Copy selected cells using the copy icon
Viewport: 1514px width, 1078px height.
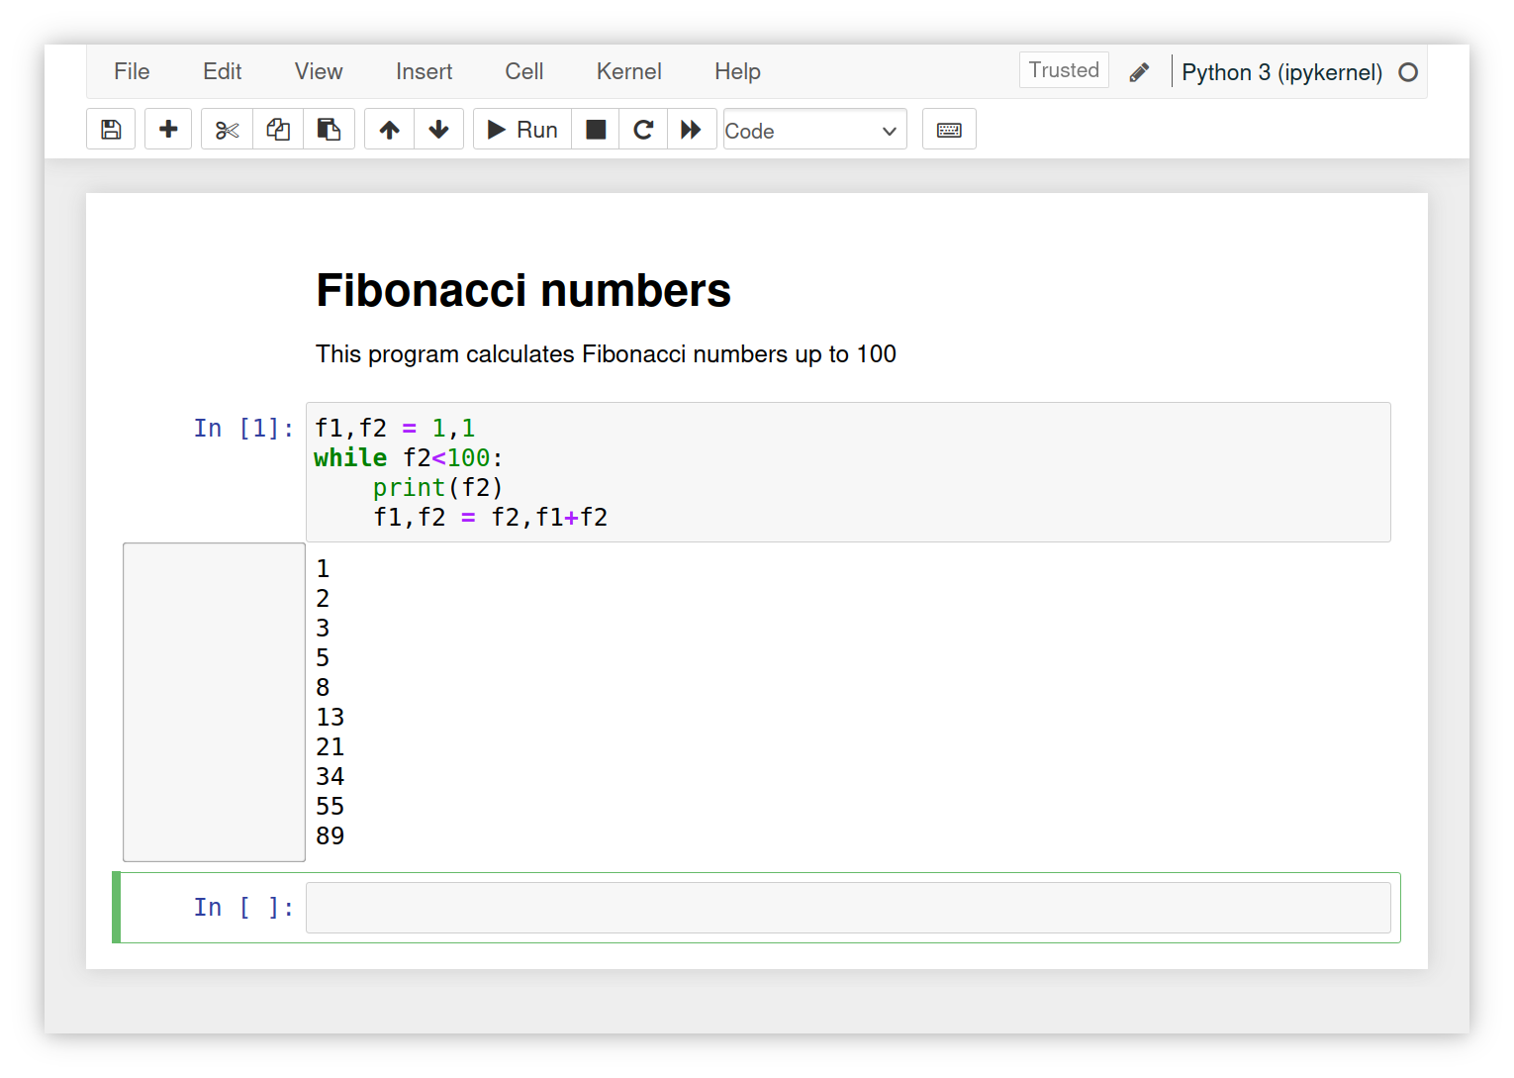click(x=278, y=130)
